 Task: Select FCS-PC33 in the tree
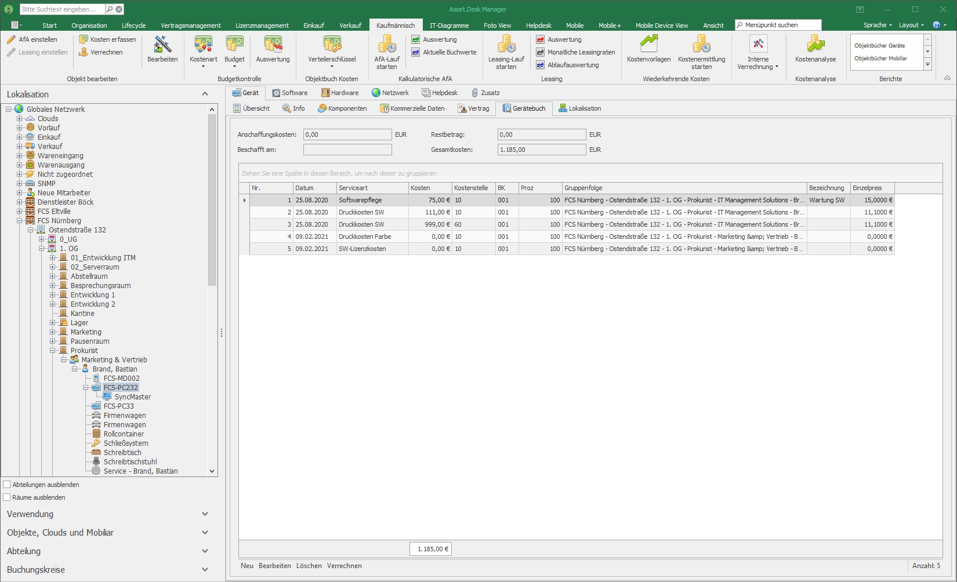(x=118, y=406)
